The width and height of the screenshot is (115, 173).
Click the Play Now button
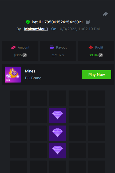pyautogui.click(x=97, y=75)
